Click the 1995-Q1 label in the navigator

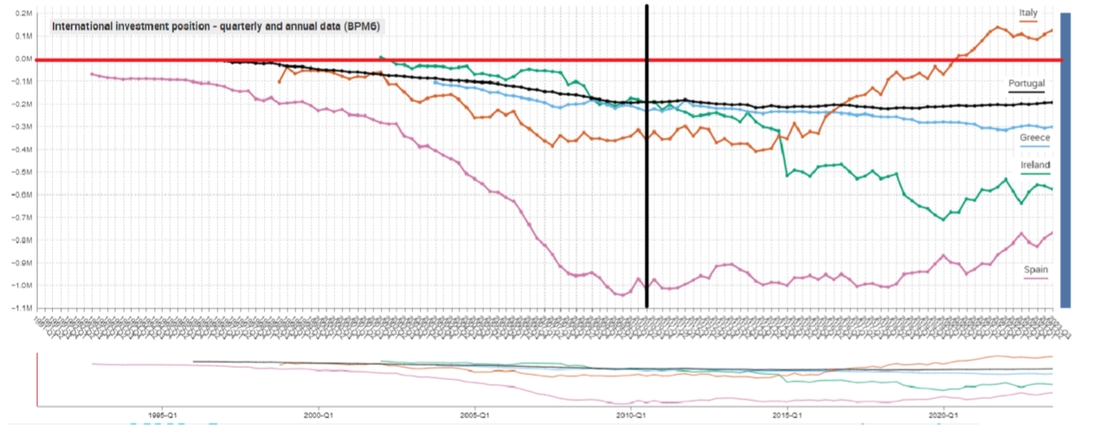click(x=163, y=415)
